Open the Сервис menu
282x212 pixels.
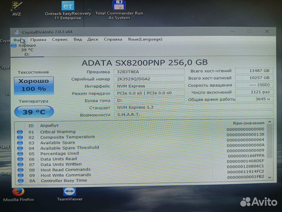[60, 40]
